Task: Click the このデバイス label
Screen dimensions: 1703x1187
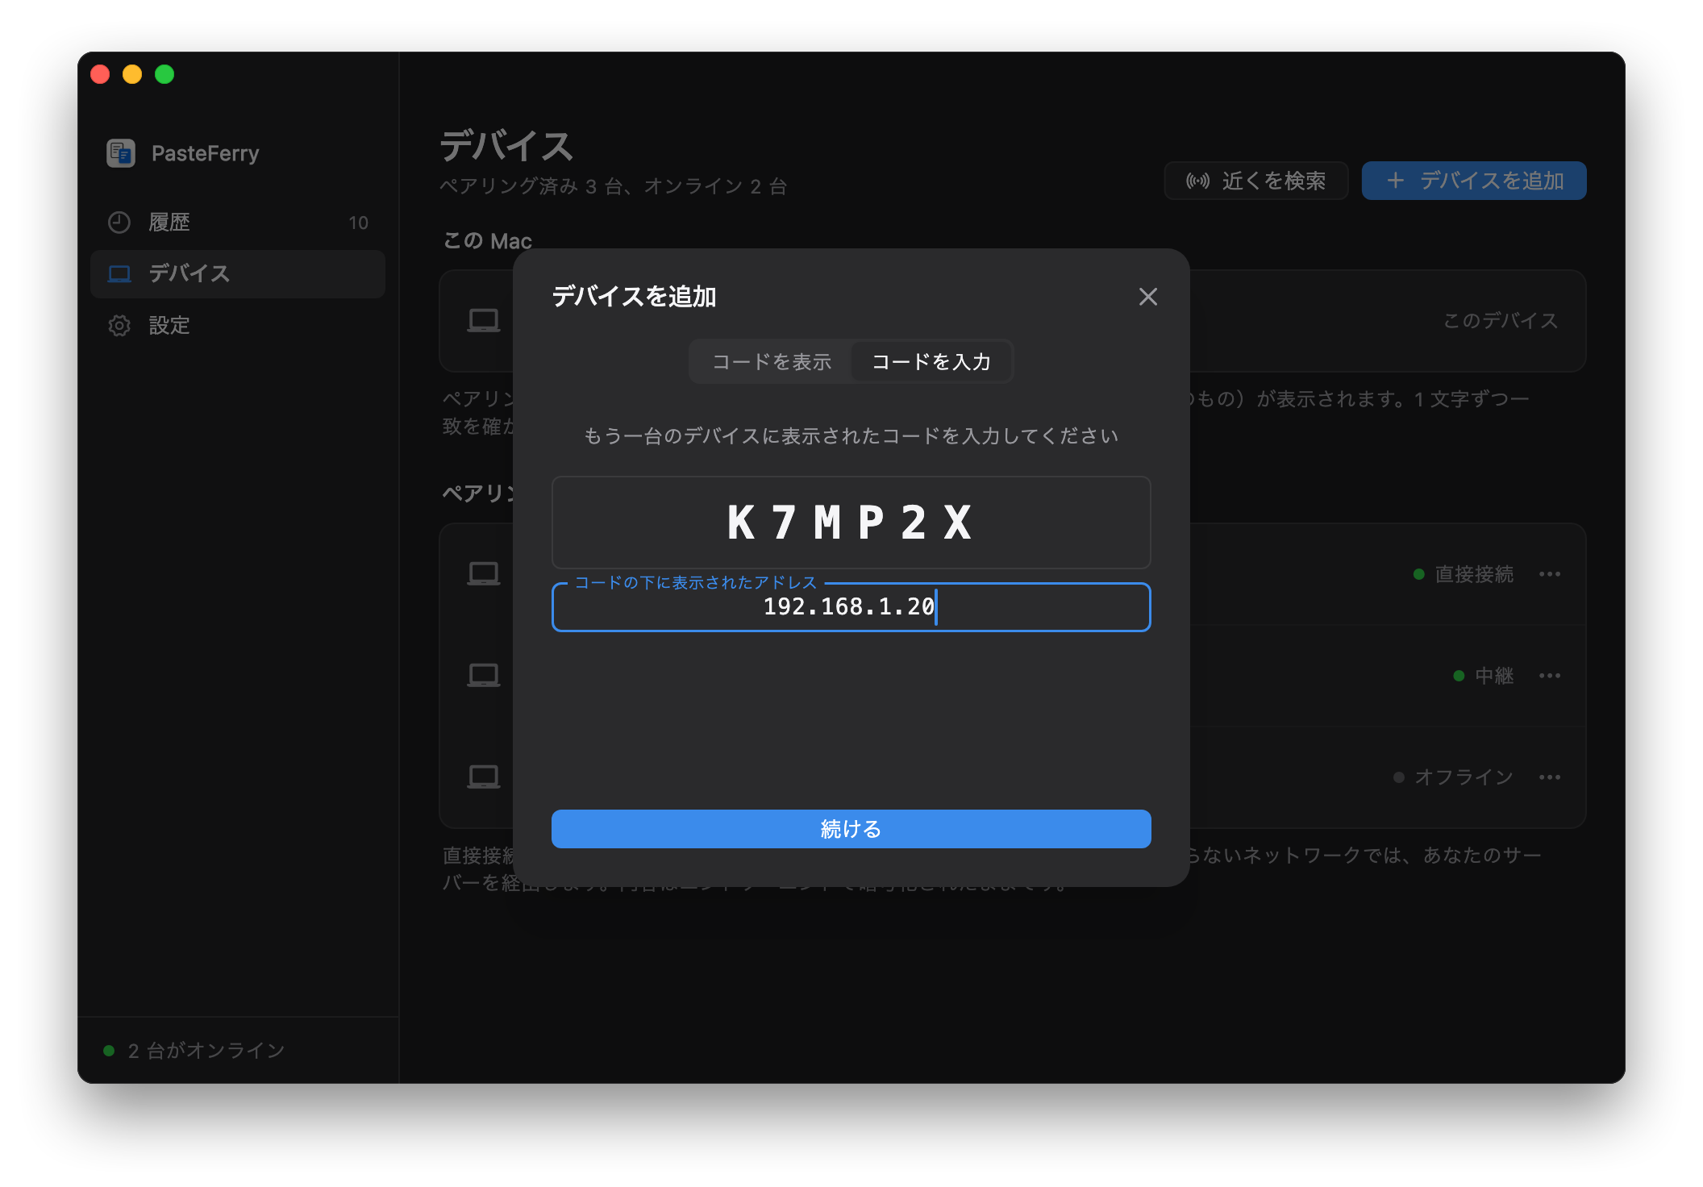Action: [x=1500, y=321]
